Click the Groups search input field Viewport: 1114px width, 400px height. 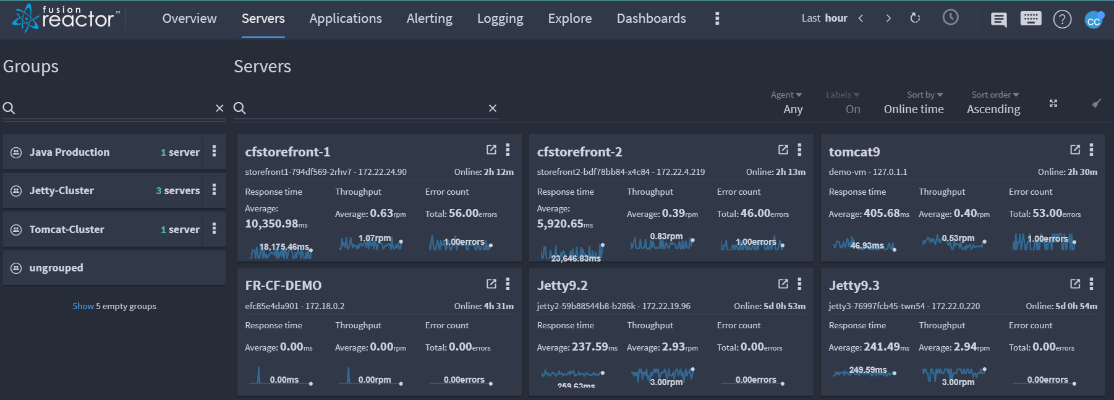point(115,108)
